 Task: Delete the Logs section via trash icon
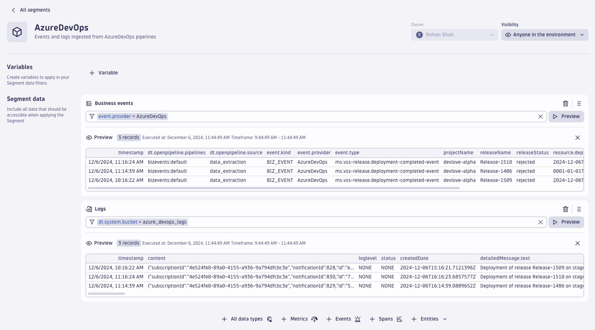pyautogui.click(x=566, y=209)
